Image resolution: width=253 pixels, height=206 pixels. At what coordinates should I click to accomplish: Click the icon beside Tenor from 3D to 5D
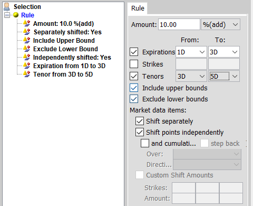click(26, 74)
